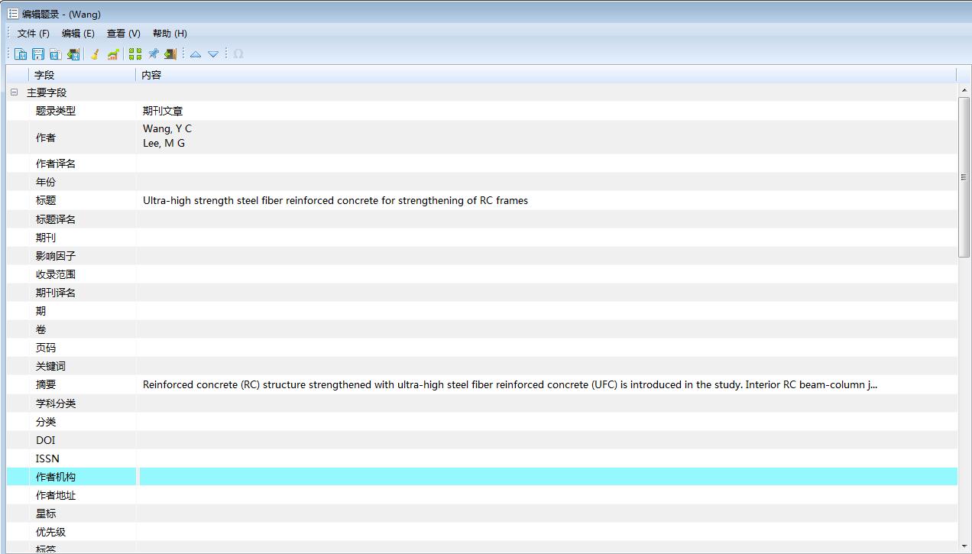Image resolution: width=972 pixels, height=554 pixels.
Task: Click the green four-squares grid icon
Action: click(135, 54)
